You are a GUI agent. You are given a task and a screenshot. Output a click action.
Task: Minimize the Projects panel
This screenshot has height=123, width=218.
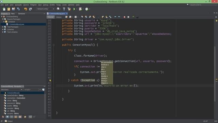tap(44, 14)
